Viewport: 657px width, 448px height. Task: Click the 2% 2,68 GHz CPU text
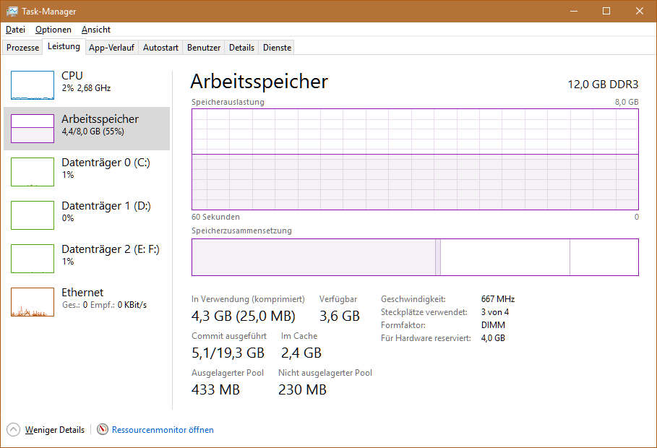click(86, 88)
